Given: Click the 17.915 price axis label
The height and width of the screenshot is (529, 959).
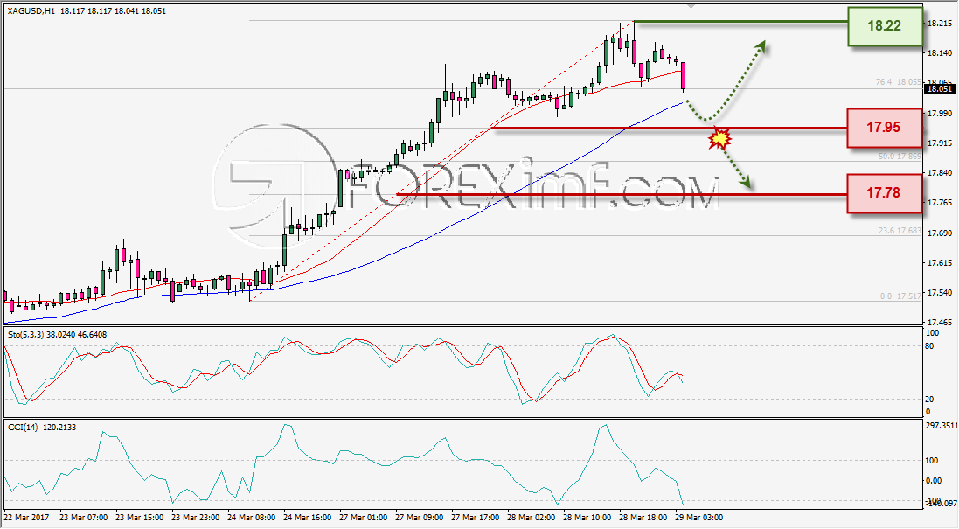Looking at the screenshot, I should [x=940, y=143].
